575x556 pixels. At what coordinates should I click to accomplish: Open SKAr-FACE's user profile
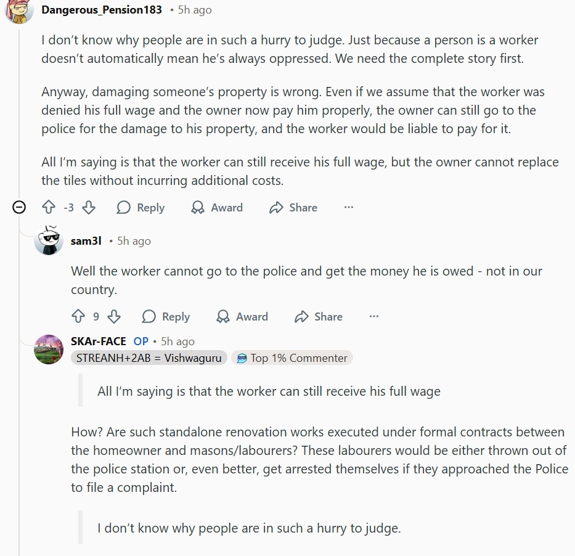click(99, 341)
